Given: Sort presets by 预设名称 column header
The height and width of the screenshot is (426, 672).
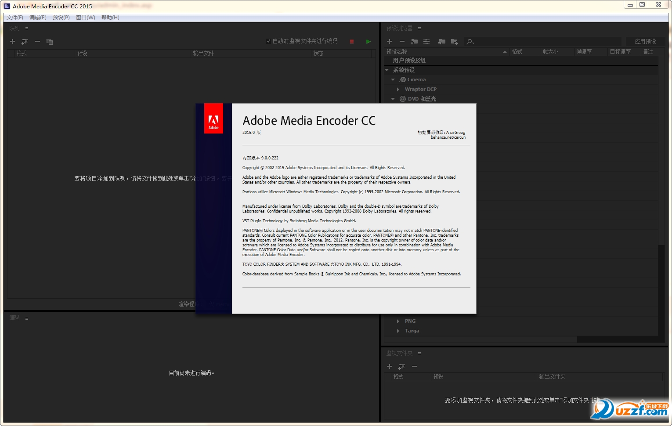Looking at the screenshot, I should [x=447, y=52].
